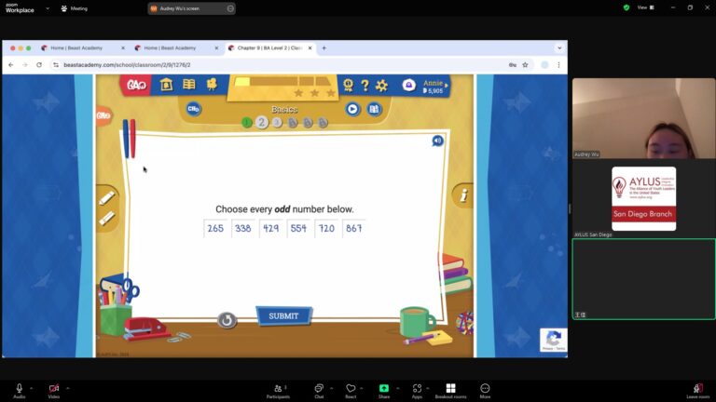
Task: Expand the Annie account arrow
Action: tap(447, 86)
